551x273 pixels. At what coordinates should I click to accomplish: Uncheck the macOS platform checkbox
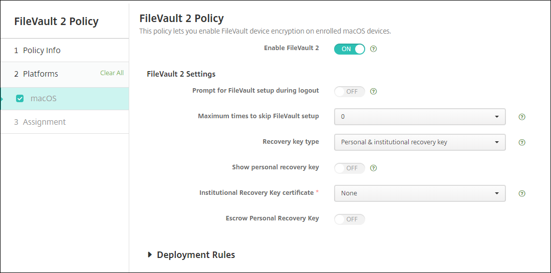click(20, 99)
